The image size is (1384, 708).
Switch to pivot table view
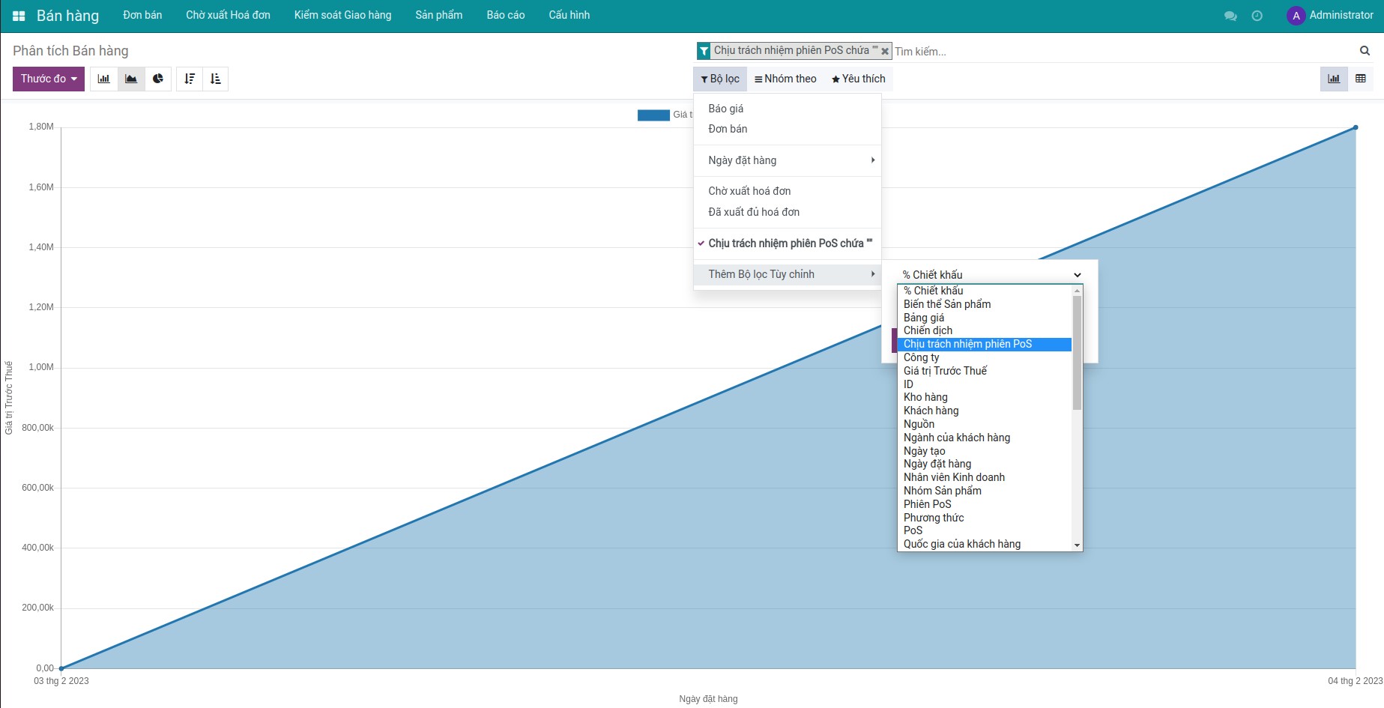(1360, 79)
